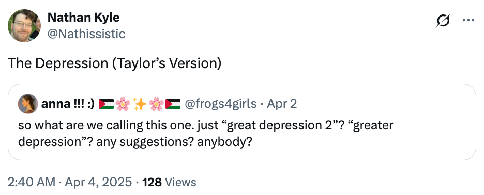Click the sparkles emoji in anna's name
The image size is (484, 195).
point(140,104)
